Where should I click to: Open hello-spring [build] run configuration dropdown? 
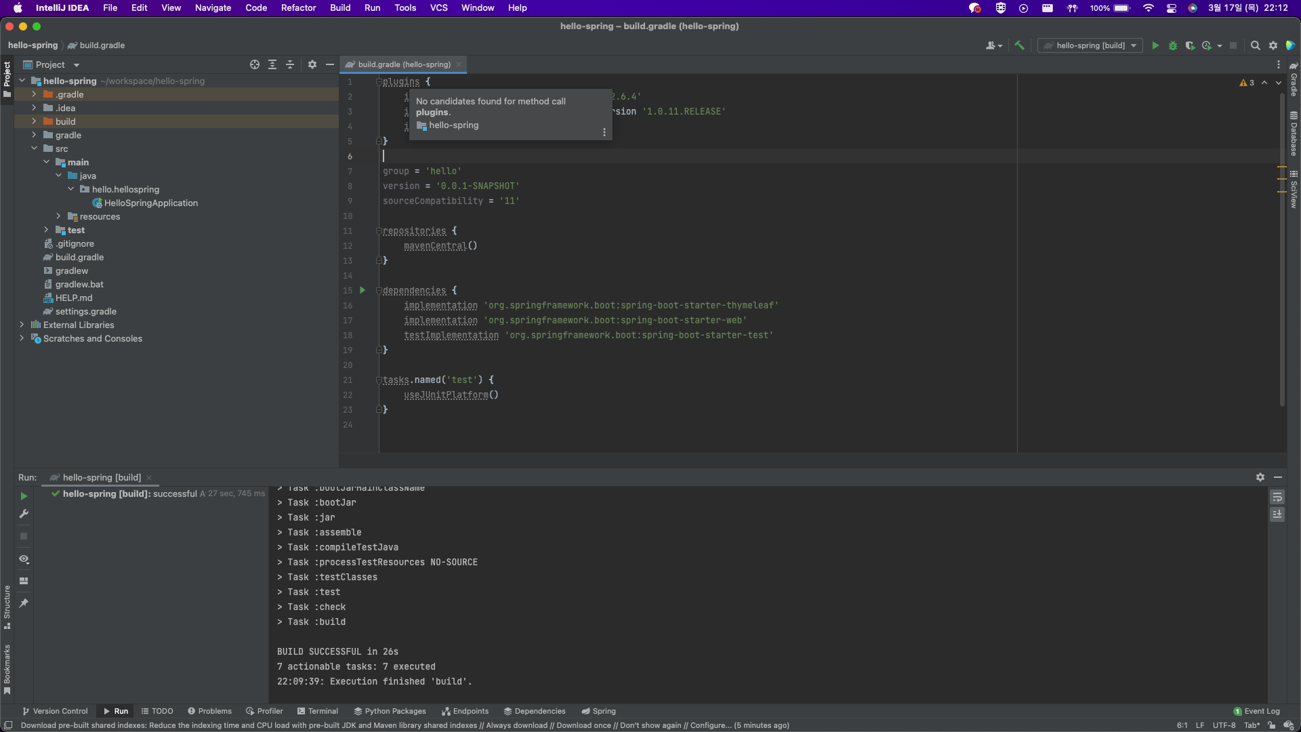[1091, 45]
